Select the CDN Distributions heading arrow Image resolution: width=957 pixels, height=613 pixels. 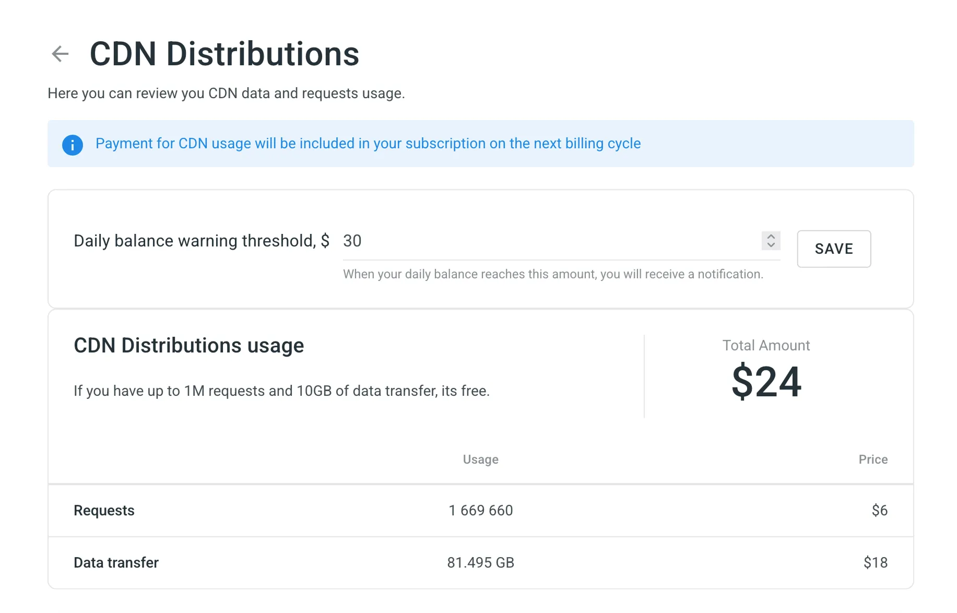pos(60,54)
